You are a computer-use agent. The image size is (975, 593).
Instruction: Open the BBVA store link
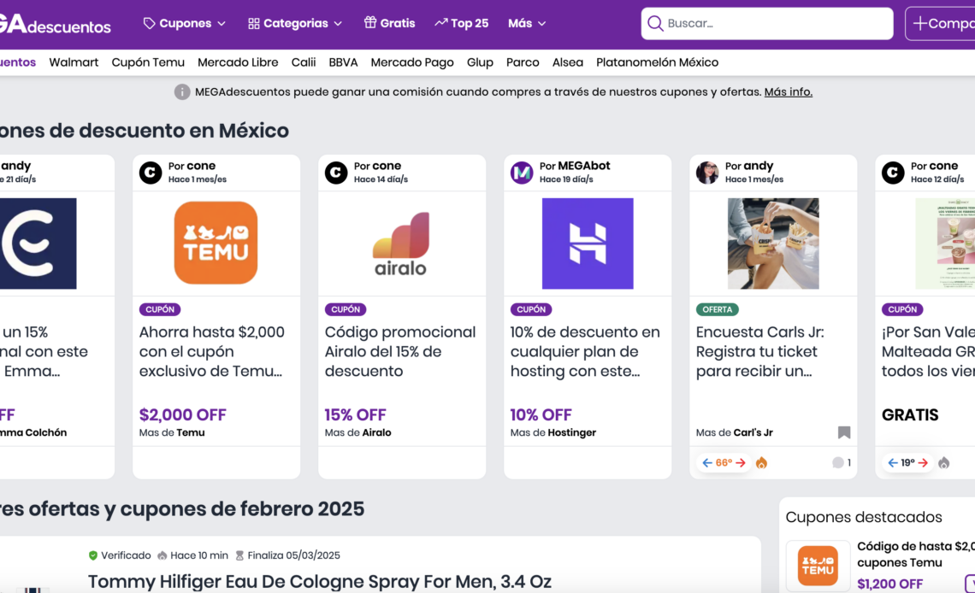(343, 62)
